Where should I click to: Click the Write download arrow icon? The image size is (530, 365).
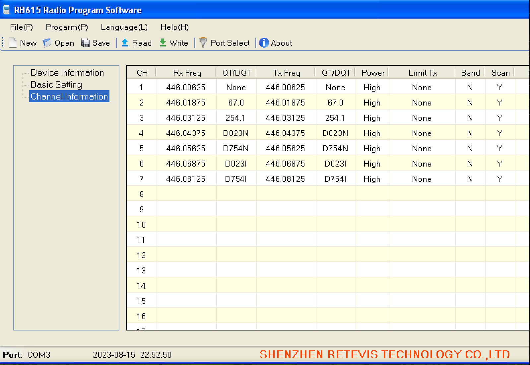(x=163, y=43)
